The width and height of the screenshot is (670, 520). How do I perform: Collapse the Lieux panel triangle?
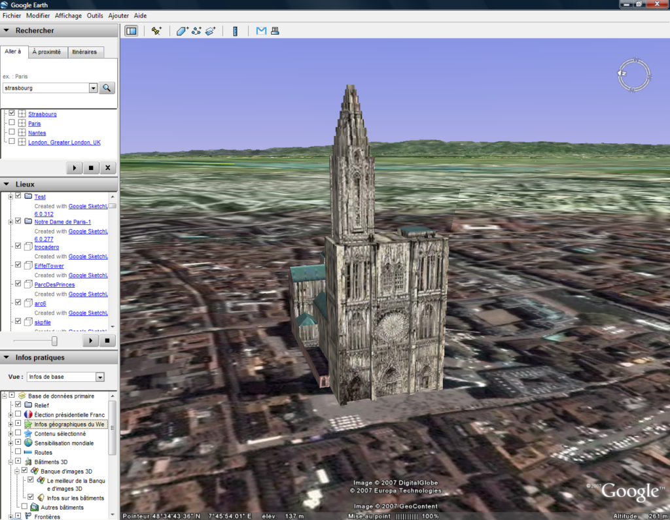pyautogui.click(x=7, y=184)
